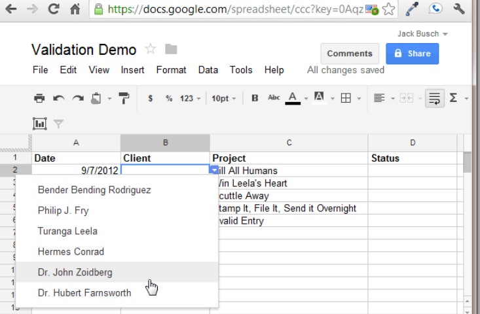Open the Insert menu
Viewport: 480px width, 314px height.
132,70
